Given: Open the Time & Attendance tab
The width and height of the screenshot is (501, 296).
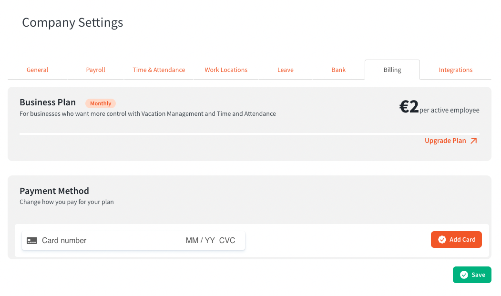Looking at the screenshot, I should 159,70.
